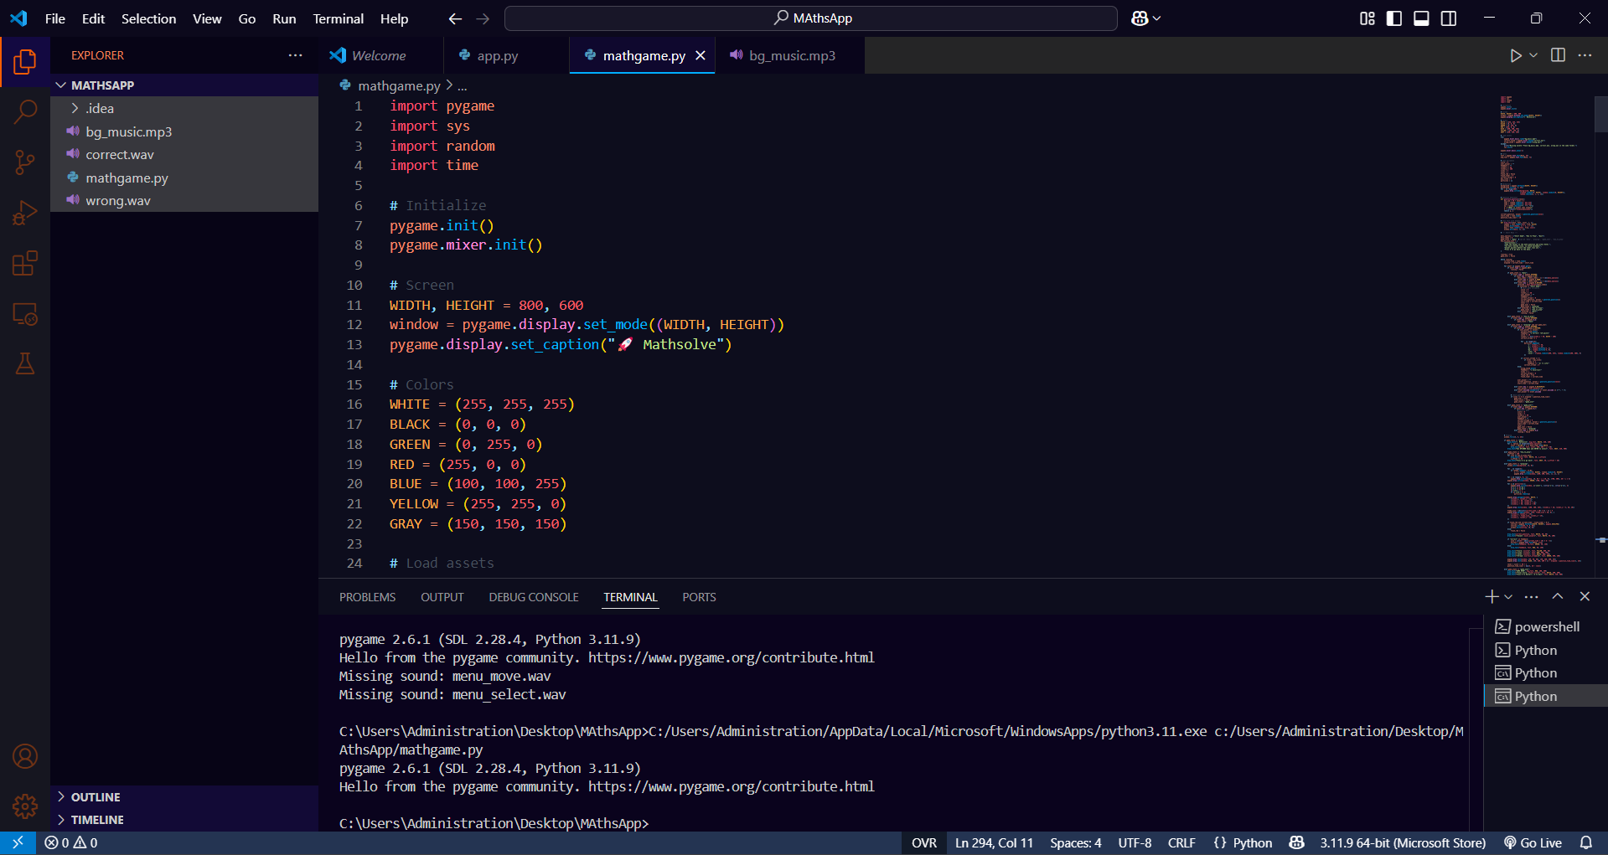The width and height of the screenshot is (1608, 855).
Task: Open the Search view in activity bar
Action: coord(25,111)
